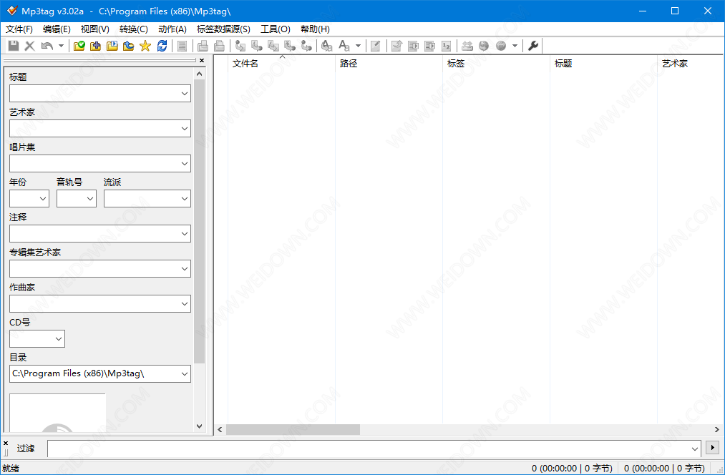Click the yellow star favorites icon
The height and width of the screenshot is (475, 725).
coord(145,46)
